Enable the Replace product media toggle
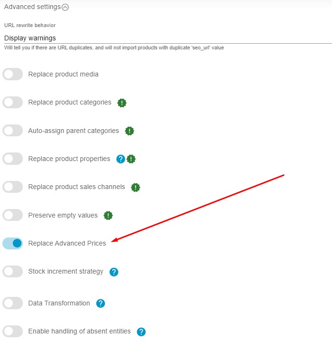The image size is (332, 342). point(13,75)
